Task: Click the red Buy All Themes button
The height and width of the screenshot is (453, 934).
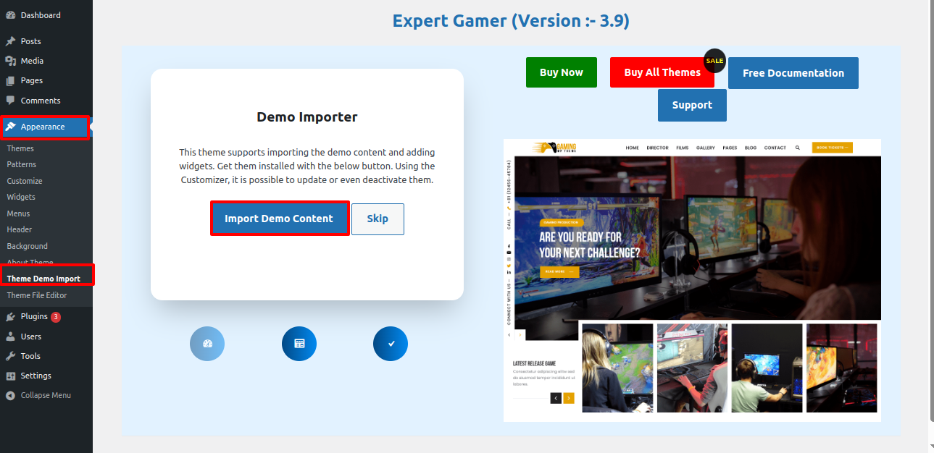Action: pyautogui.click(x=662, y=72)
